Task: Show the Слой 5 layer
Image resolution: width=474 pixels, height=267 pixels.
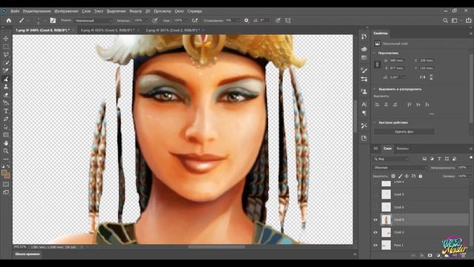Action: (x=375, y=194)
